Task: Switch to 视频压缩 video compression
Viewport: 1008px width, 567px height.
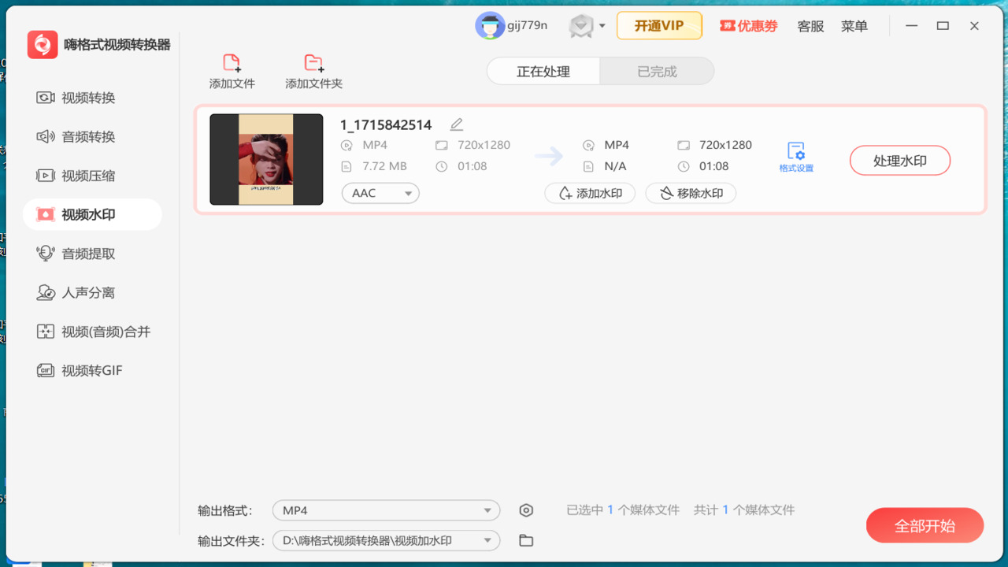Action: point(87,176)
